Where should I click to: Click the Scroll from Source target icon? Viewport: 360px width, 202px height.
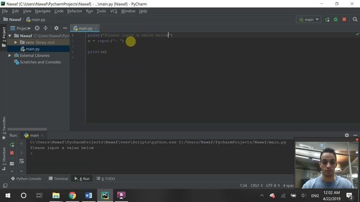point(37,28)
